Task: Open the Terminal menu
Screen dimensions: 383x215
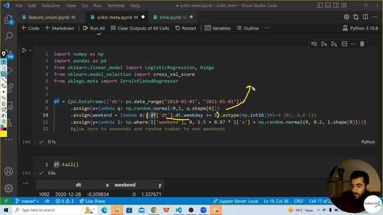Action: (115, 5)
